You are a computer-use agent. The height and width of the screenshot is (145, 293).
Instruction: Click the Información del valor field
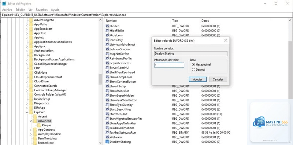(x=169, y=65)
